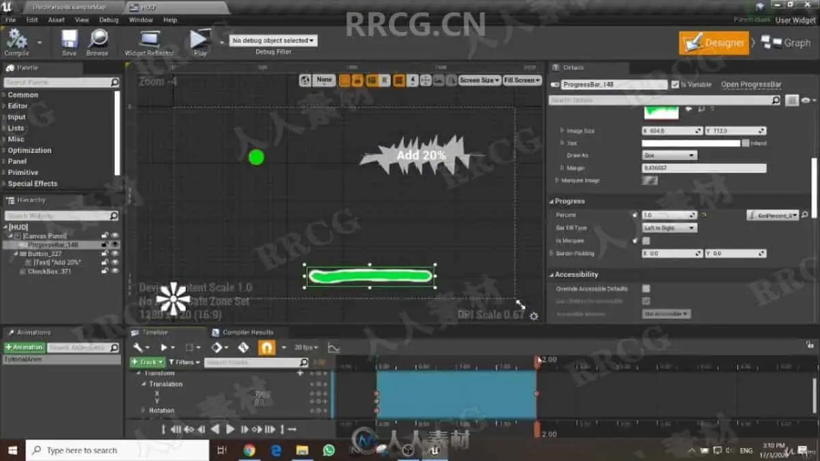Open the Bar Fill Type dropdown

(x=669, y=227)
